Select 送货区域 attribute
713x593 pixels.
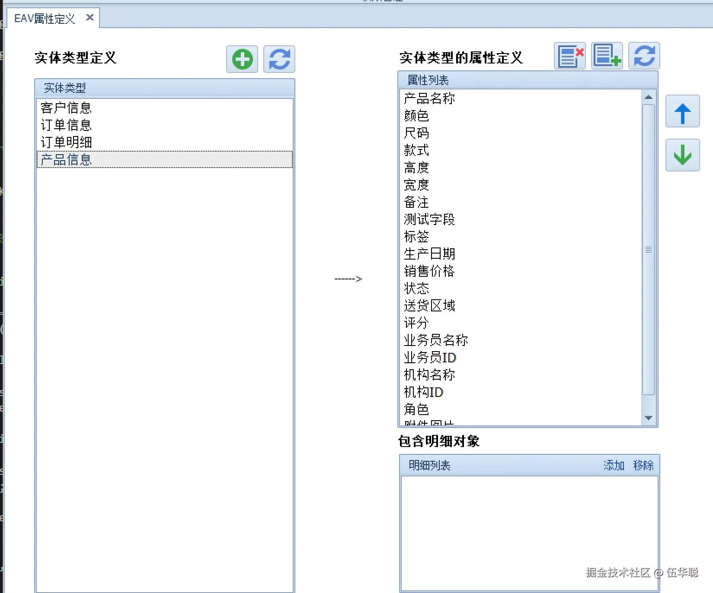521,306
